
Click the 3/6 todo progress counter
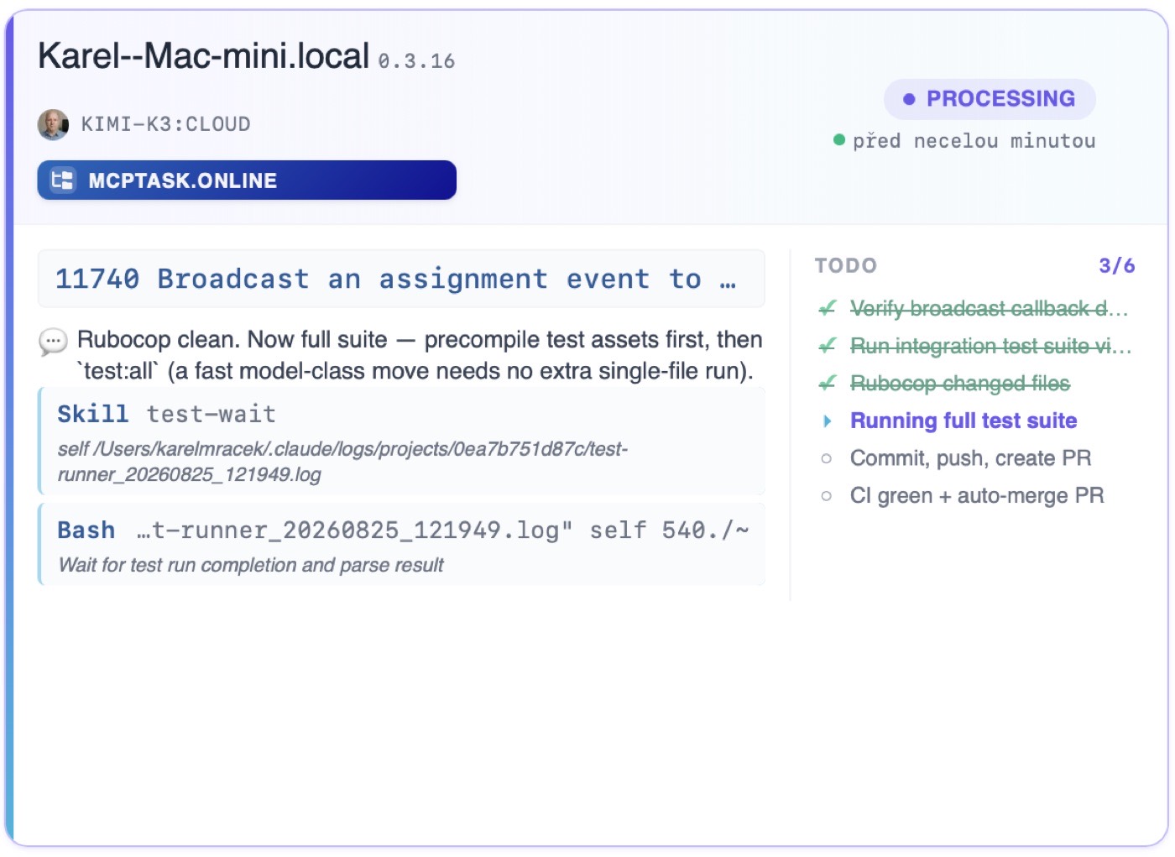coord(1117,266)
